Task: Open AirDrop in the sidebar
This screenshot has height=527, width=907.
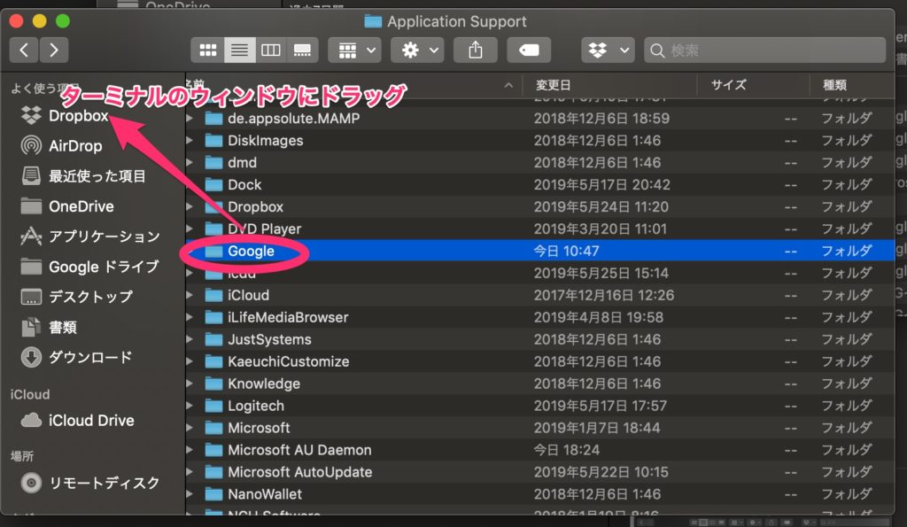Action: 61,146
